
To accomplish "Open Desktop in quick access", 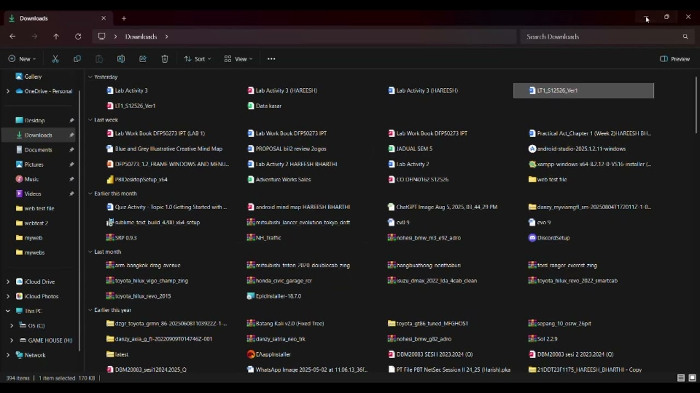I will click(30, 121).
